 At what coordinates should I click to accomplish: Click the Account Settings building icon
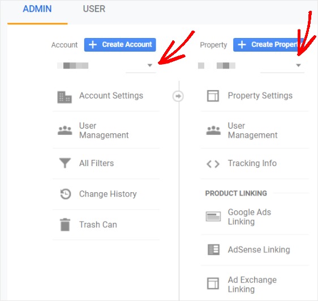pyautogui.click(x=65, y=97)
